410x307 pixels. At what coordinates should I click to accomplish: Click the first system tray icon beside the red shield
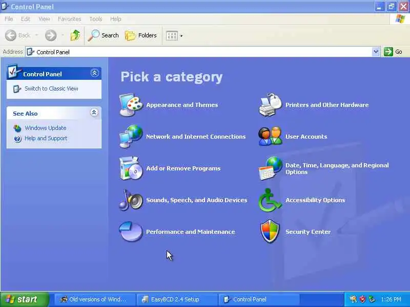[x=353, y=299]
